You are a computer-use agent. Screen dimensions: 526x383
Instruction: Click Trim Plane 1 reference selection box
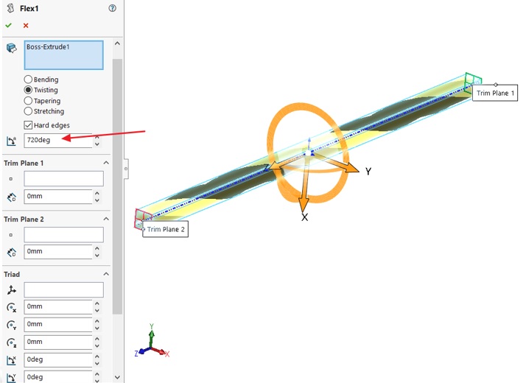(64, 179)
